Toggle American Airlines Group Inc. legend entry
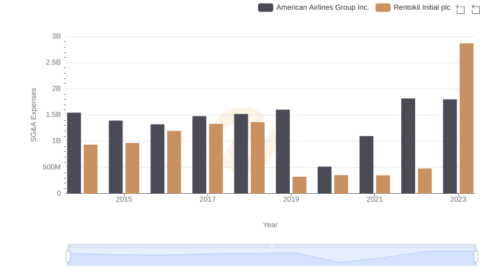487x280 pixels. tap(314, 7)
